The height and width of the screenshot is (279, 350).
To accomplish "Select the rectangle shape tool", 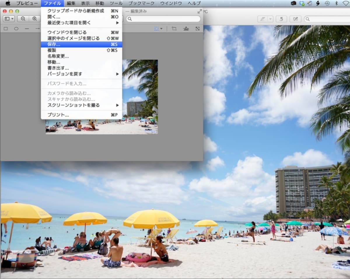I will click(x=6, y=29).
